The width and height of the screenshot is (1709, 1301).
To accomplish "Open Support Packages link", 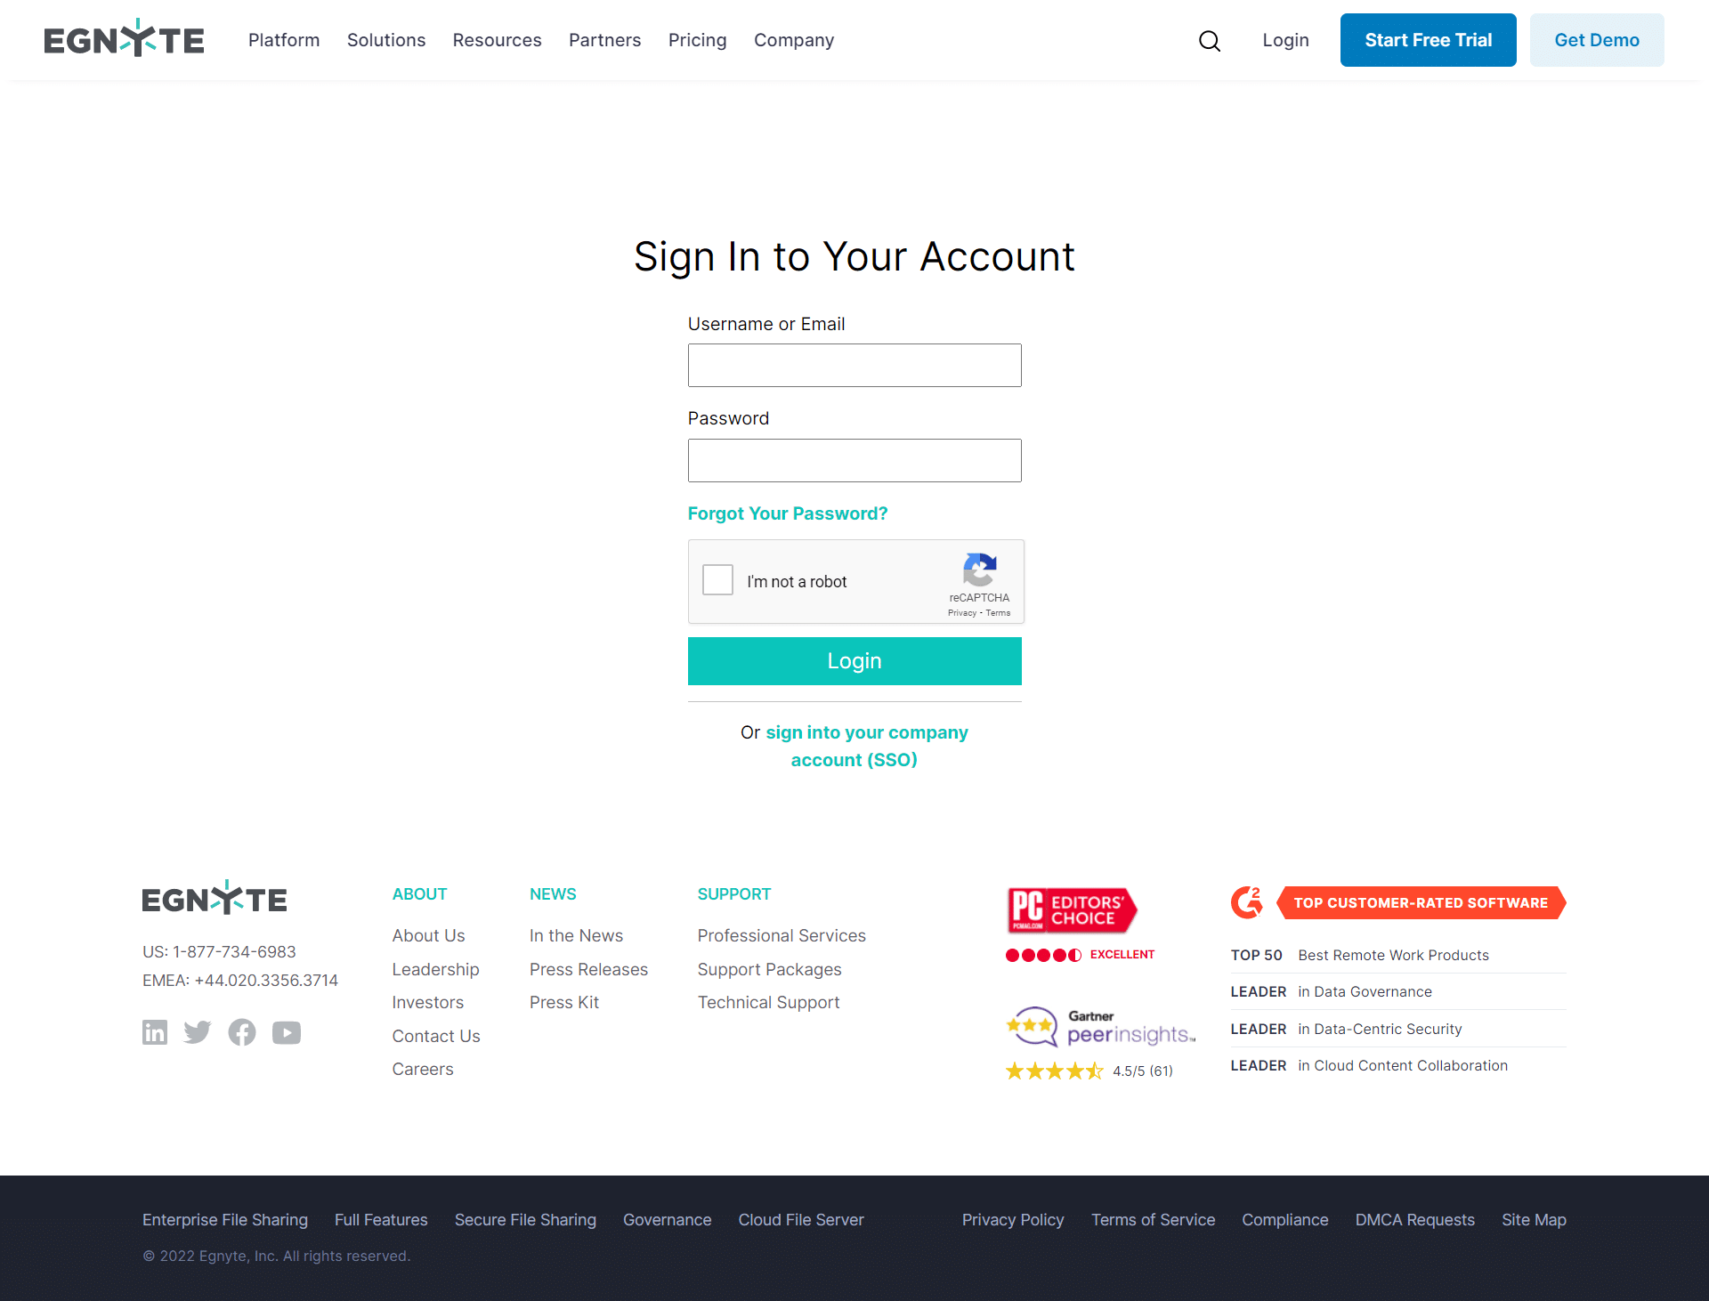I will click(x=769, y=969).
